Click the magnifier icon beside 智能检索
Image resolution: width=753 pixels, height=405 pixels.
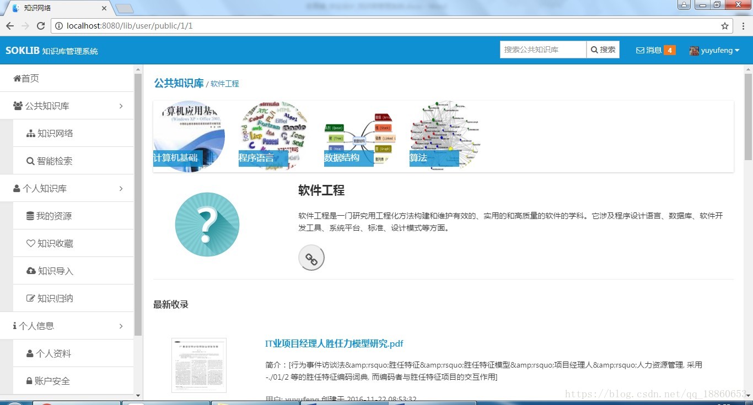click(x=30, y=161)
